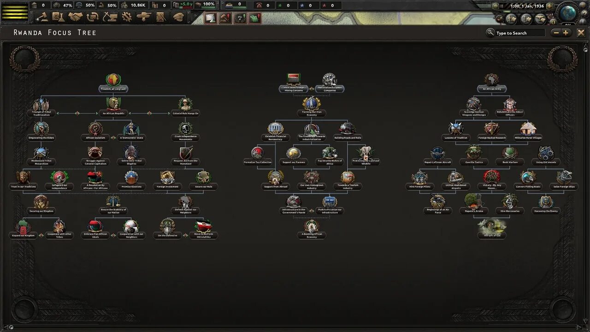Pick the 'Using Old Vessels' focus

click(546, 156)
